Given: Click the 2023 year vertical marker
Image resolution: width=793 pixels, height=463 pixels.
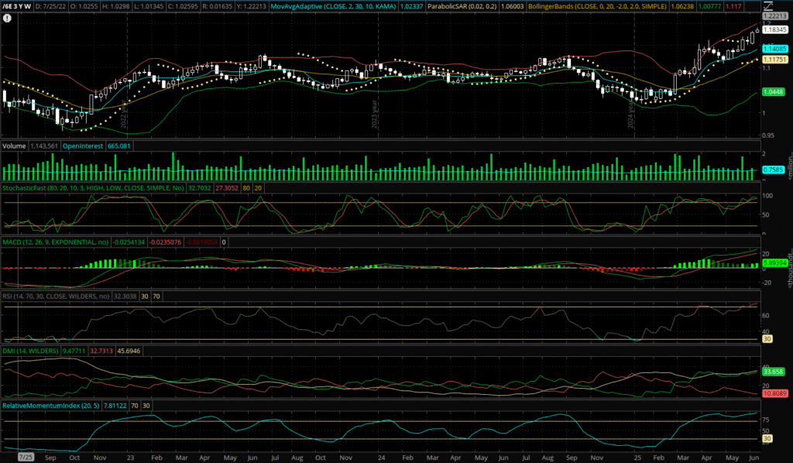Looking at the screenshot, I should [x=375, y=115].
